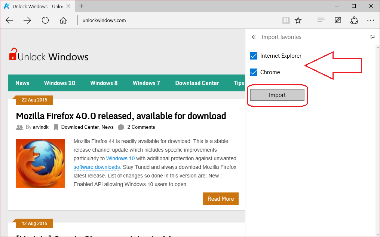This screenshot has height=237, width=380.
Task: Uncheck the Chrome checkbox
Action: click(x=254, y=72)
